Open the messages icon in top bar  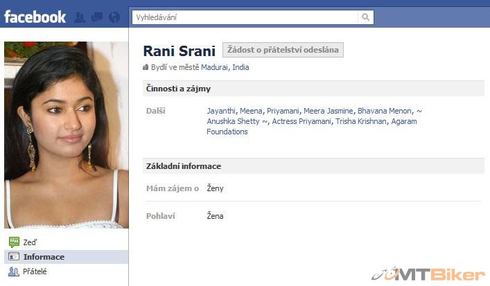(97, 17)
